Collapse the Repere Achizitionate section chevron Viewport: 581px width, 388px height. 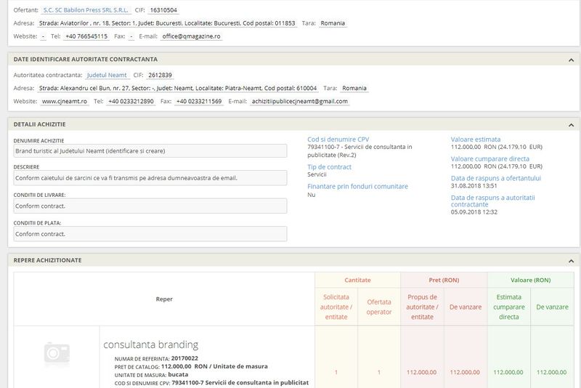[571, 261]
